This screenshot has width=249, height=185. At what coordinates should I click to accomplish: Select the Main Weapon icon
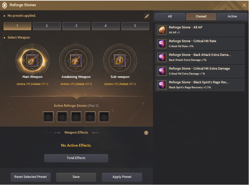(32, 60)
